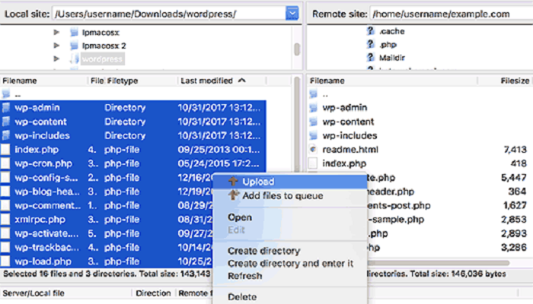Click the remote index.php file icon
533x304 pixels.
313,163
